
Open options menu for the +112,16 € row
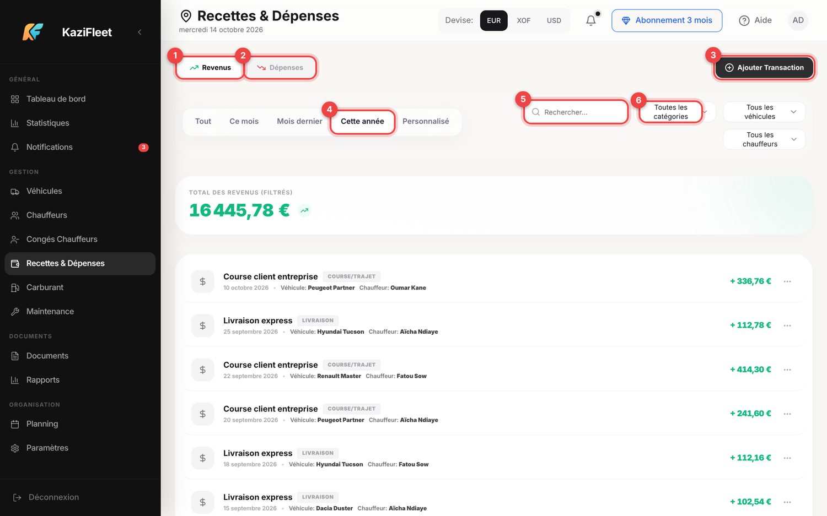(787, 458)
